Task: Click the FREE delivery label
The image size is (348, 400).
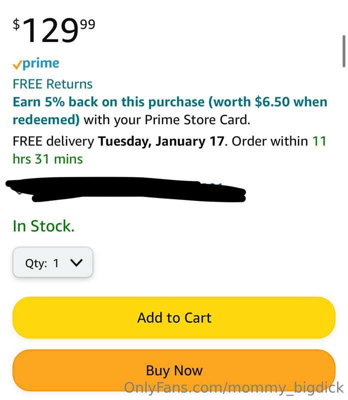Action: [53, 141]
